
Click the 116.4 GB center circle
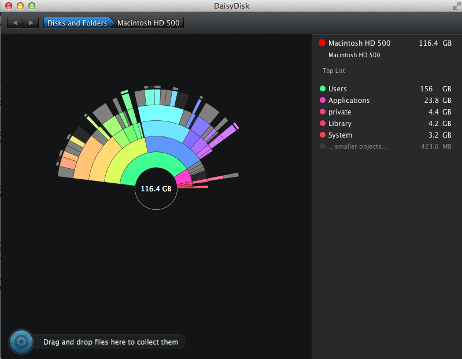coord(156,189)
